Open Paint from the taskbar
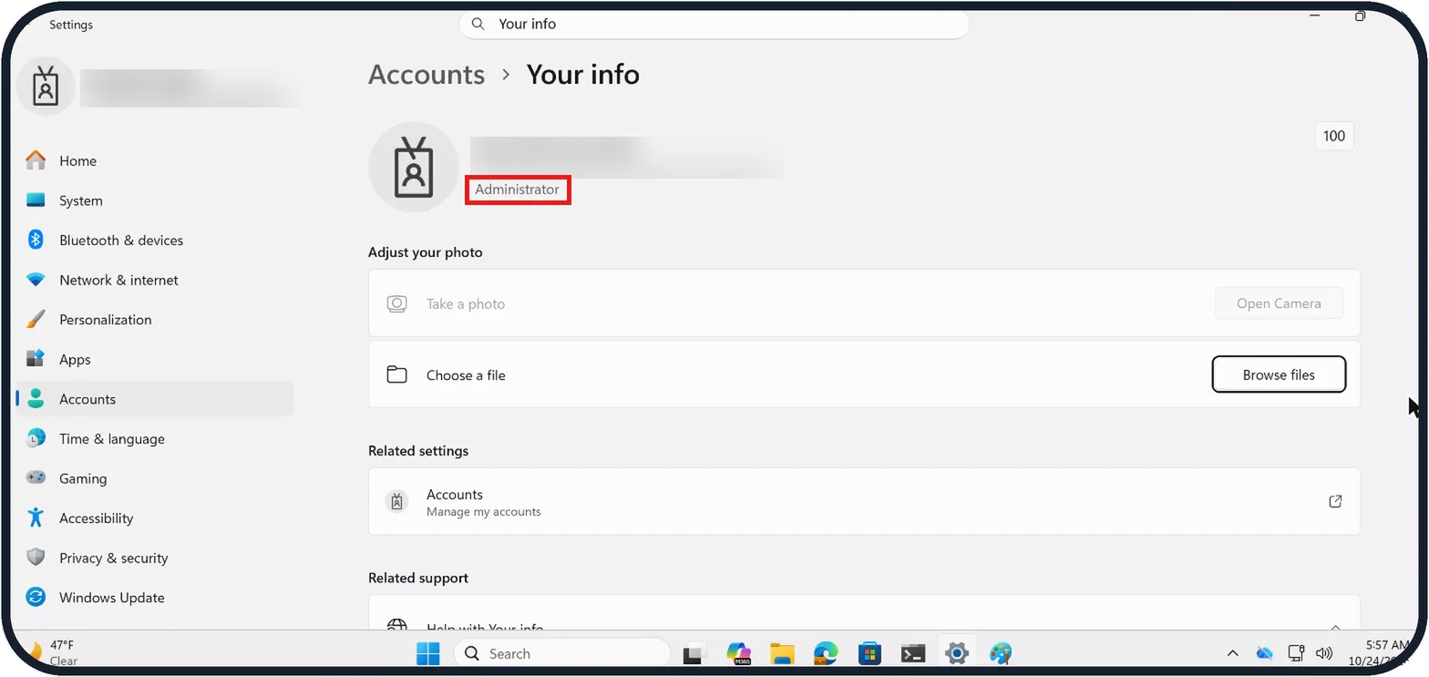The height and width of the screenshot is (677, 1429). [x=1001, y=653]
